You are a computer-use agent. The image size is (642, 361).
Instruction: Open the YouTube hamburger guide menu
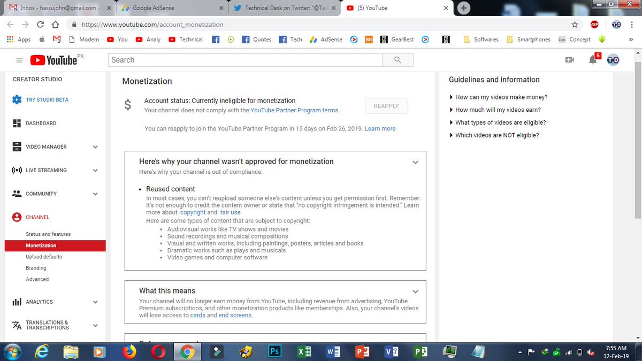tap(19, 60)
